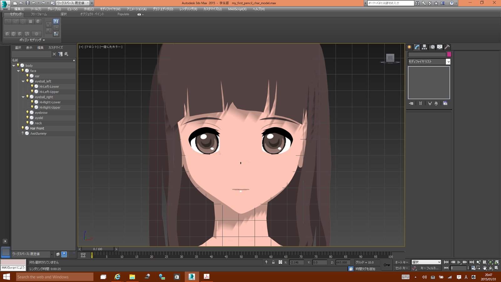Open the Modifiers (モディファイヤ) menu
The width and height of the screenshot is (501, 282).
(x=110, y=9)
